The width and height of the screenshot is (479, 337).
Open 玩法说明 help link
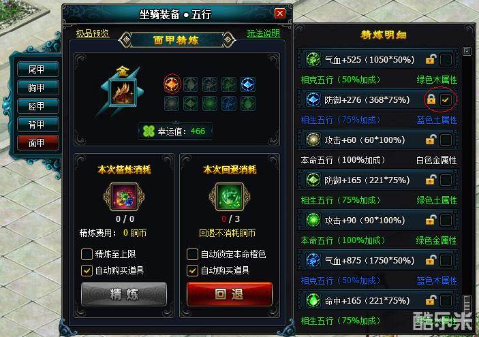(x=263, y=33)
